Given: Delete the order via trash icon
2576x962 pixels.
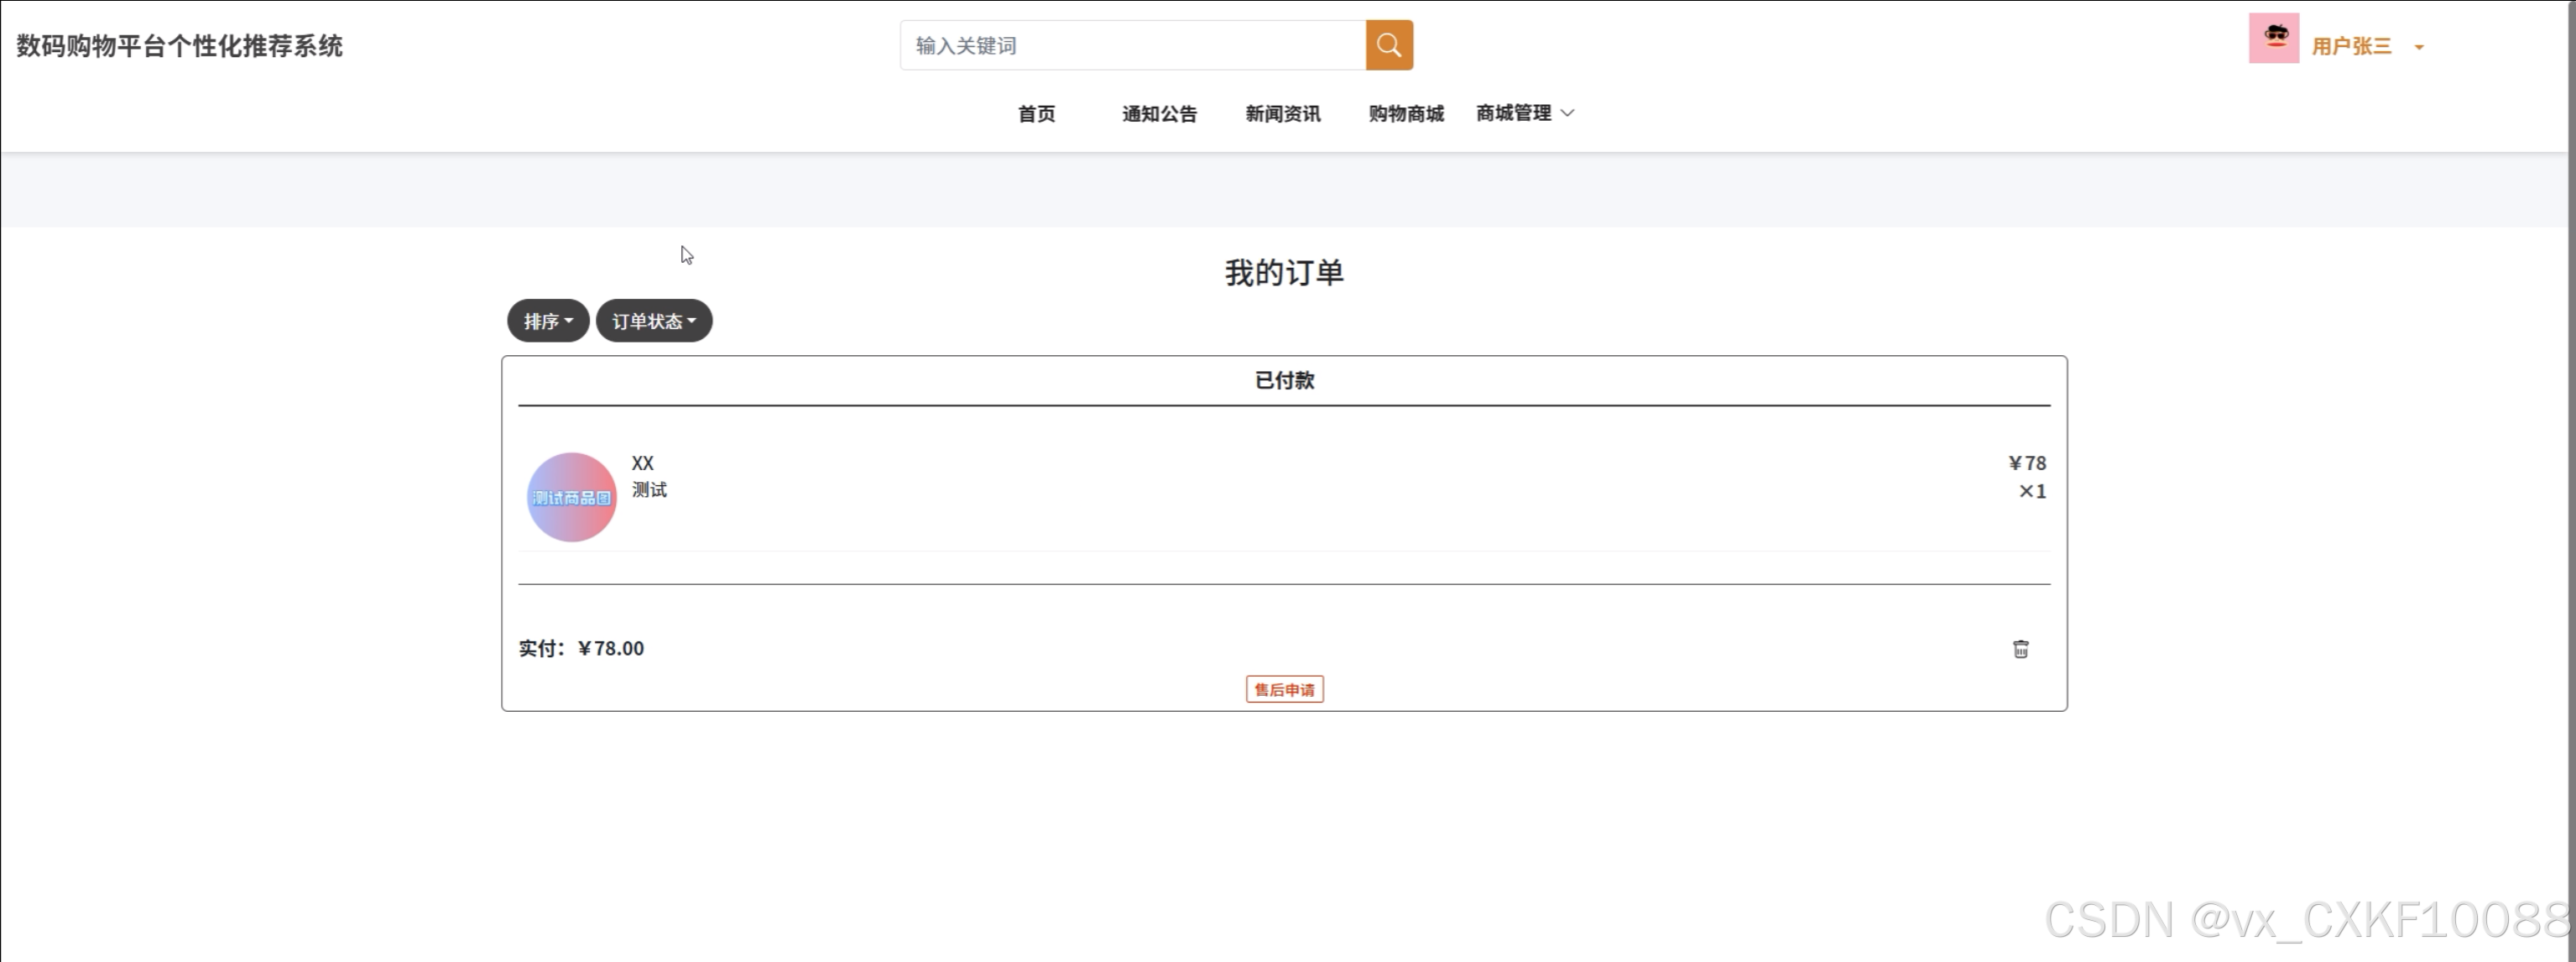Looking at the screenshot, I should coord(2020,649).
